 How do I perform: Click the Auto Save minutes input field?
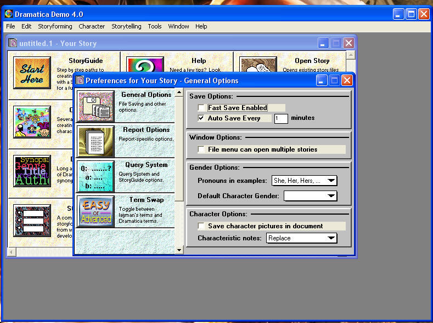coord(281,119)
